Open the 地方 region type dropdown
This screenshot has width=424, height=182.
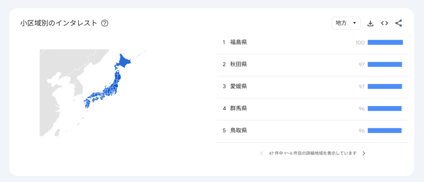(x=346, y=23)
